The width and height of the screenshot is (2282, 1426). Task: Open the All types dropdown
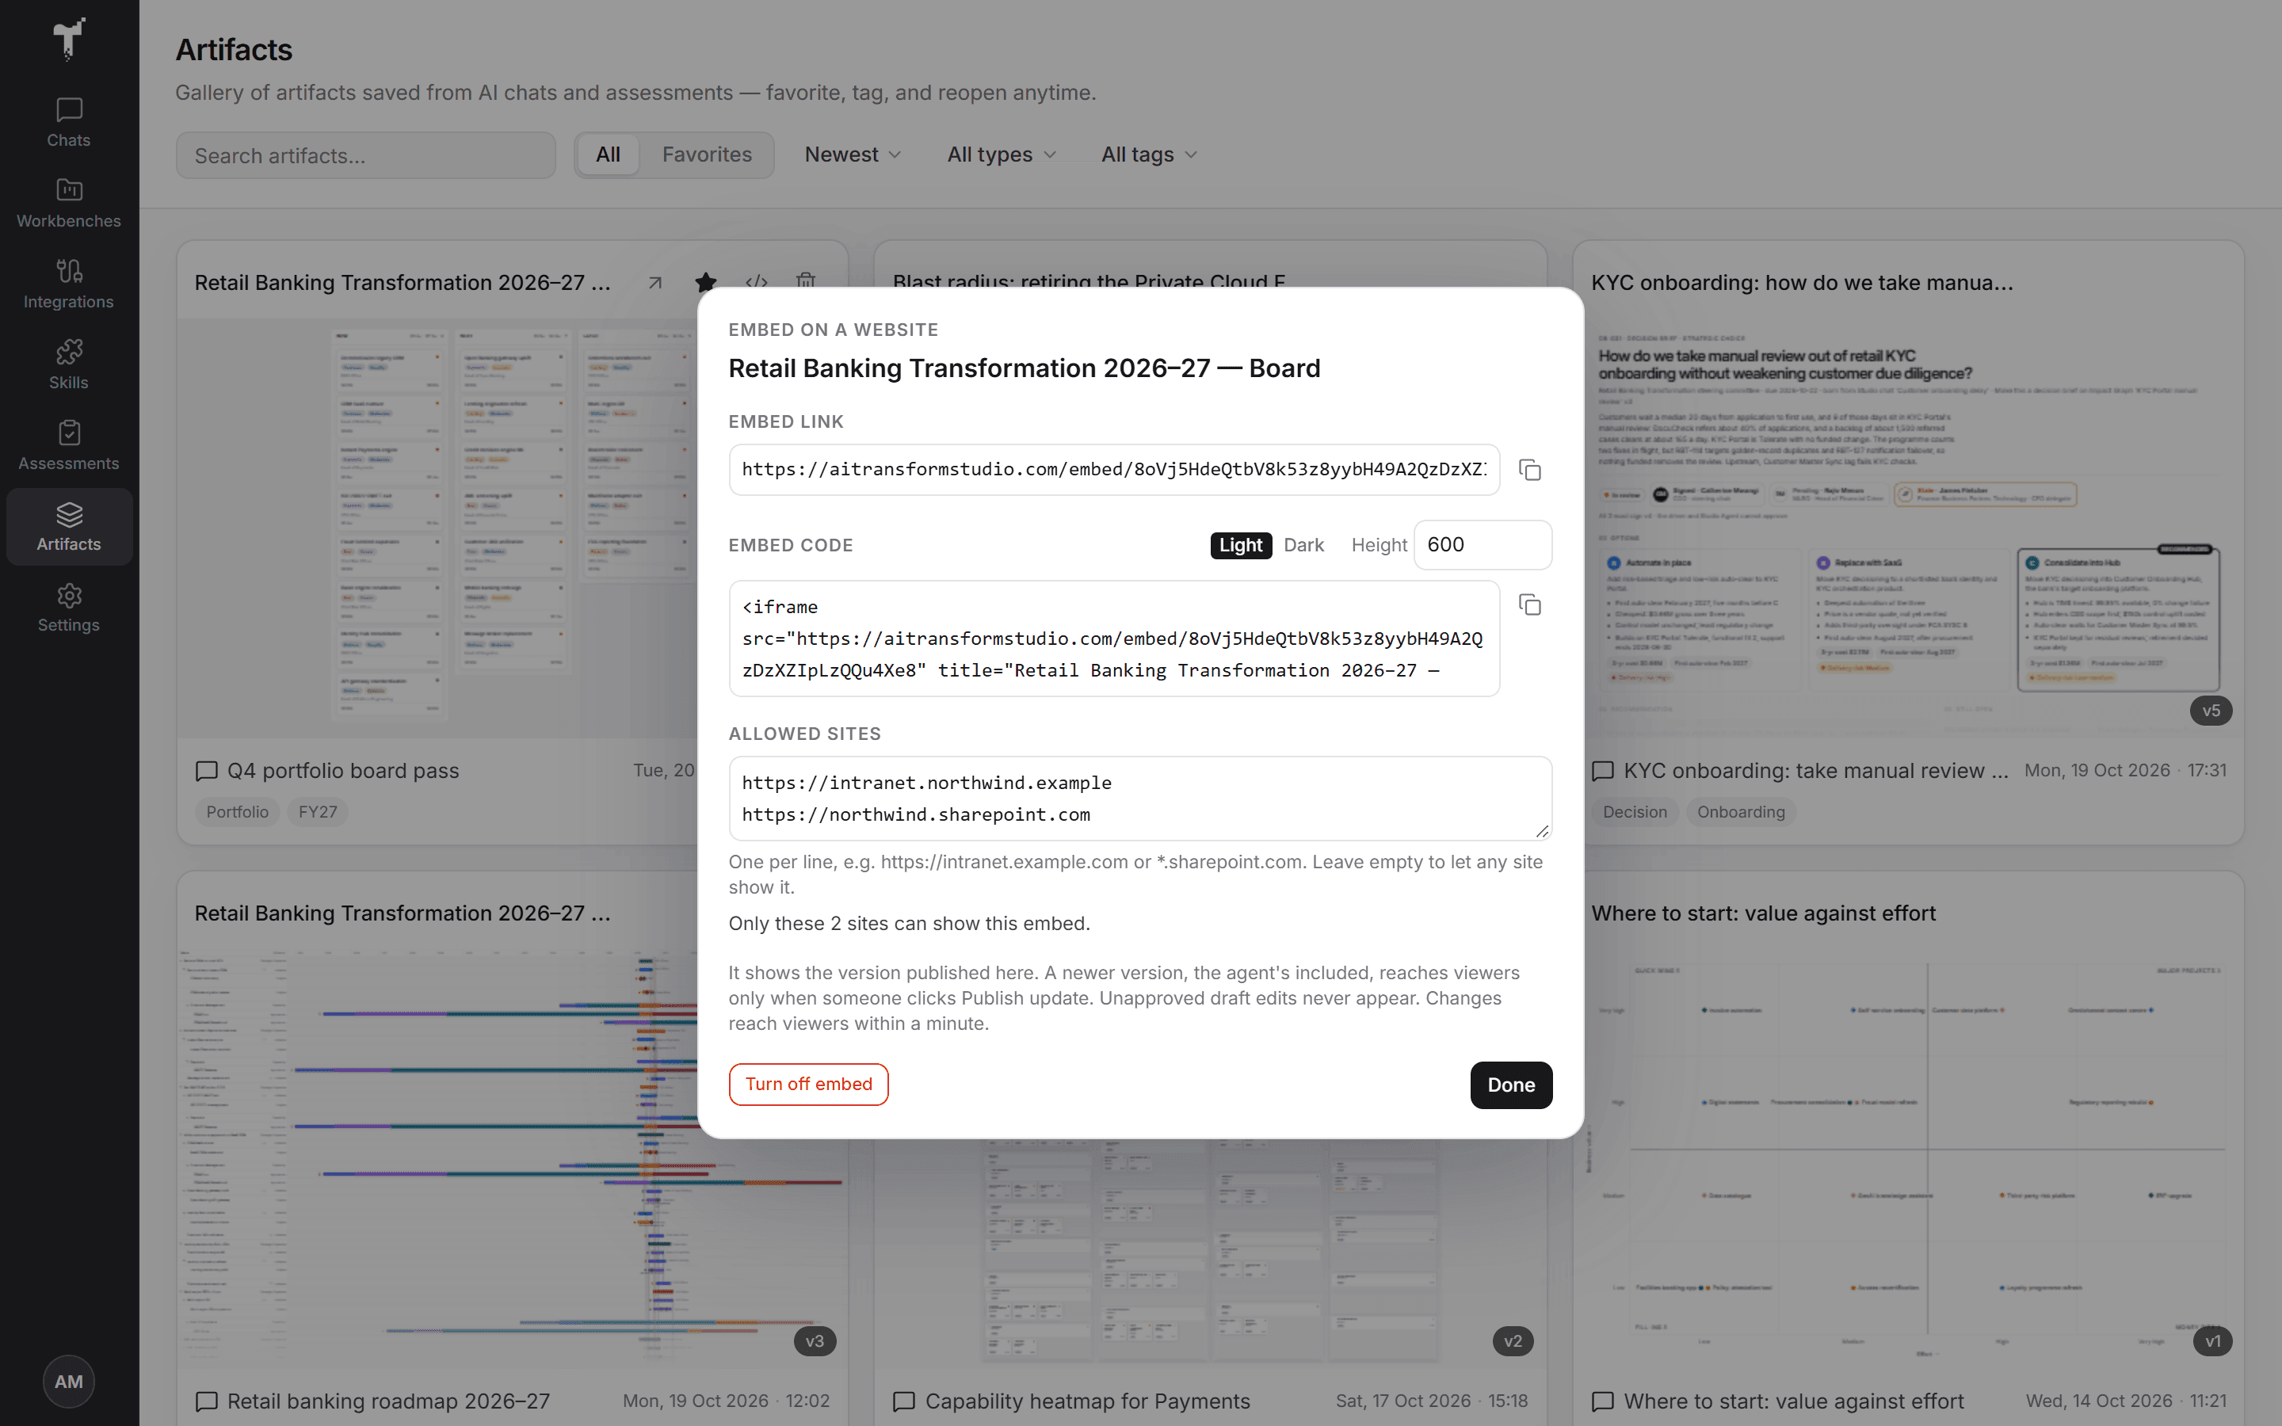1002,154
